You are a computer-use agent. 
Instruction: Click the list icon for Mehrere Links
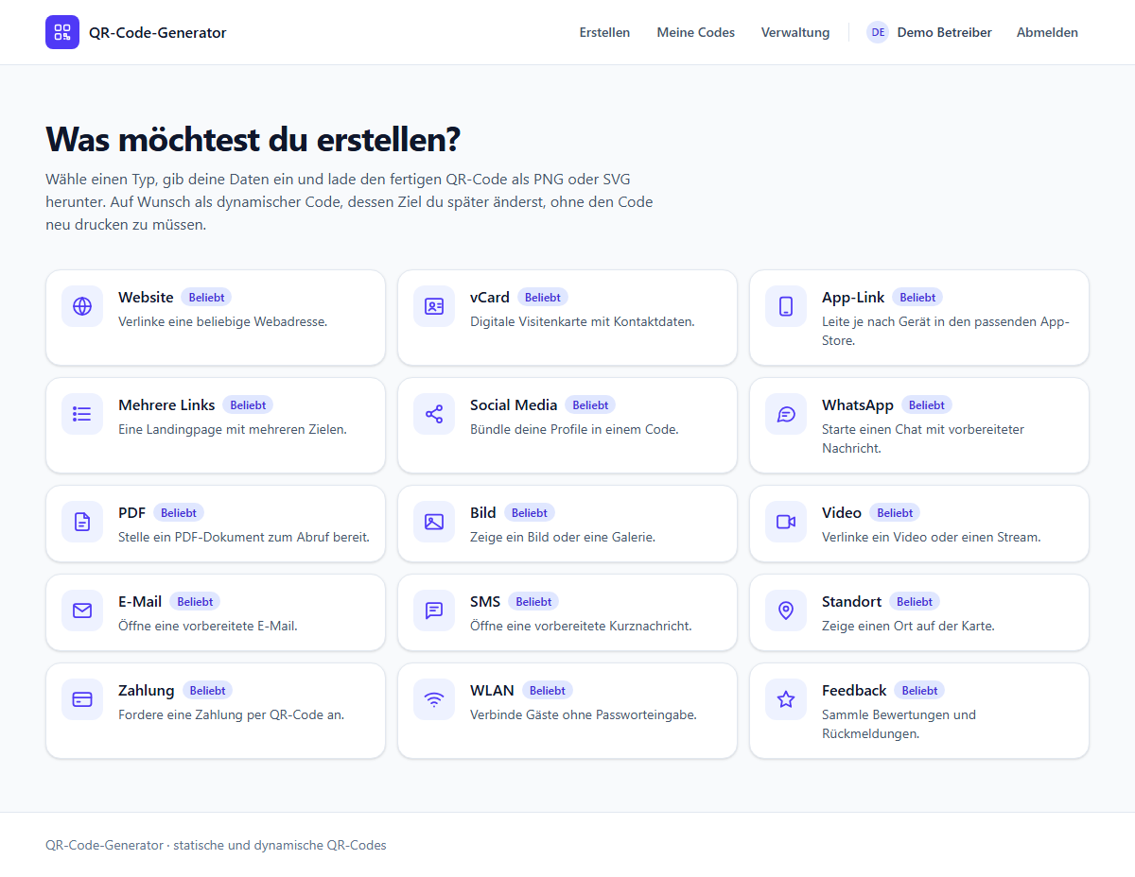tap(82, 414)
